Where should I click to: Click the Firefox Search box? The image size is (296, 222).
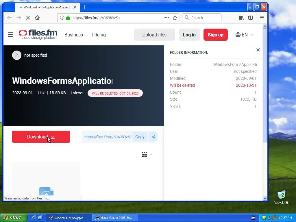pyautogui.click(x=201, y=18)
